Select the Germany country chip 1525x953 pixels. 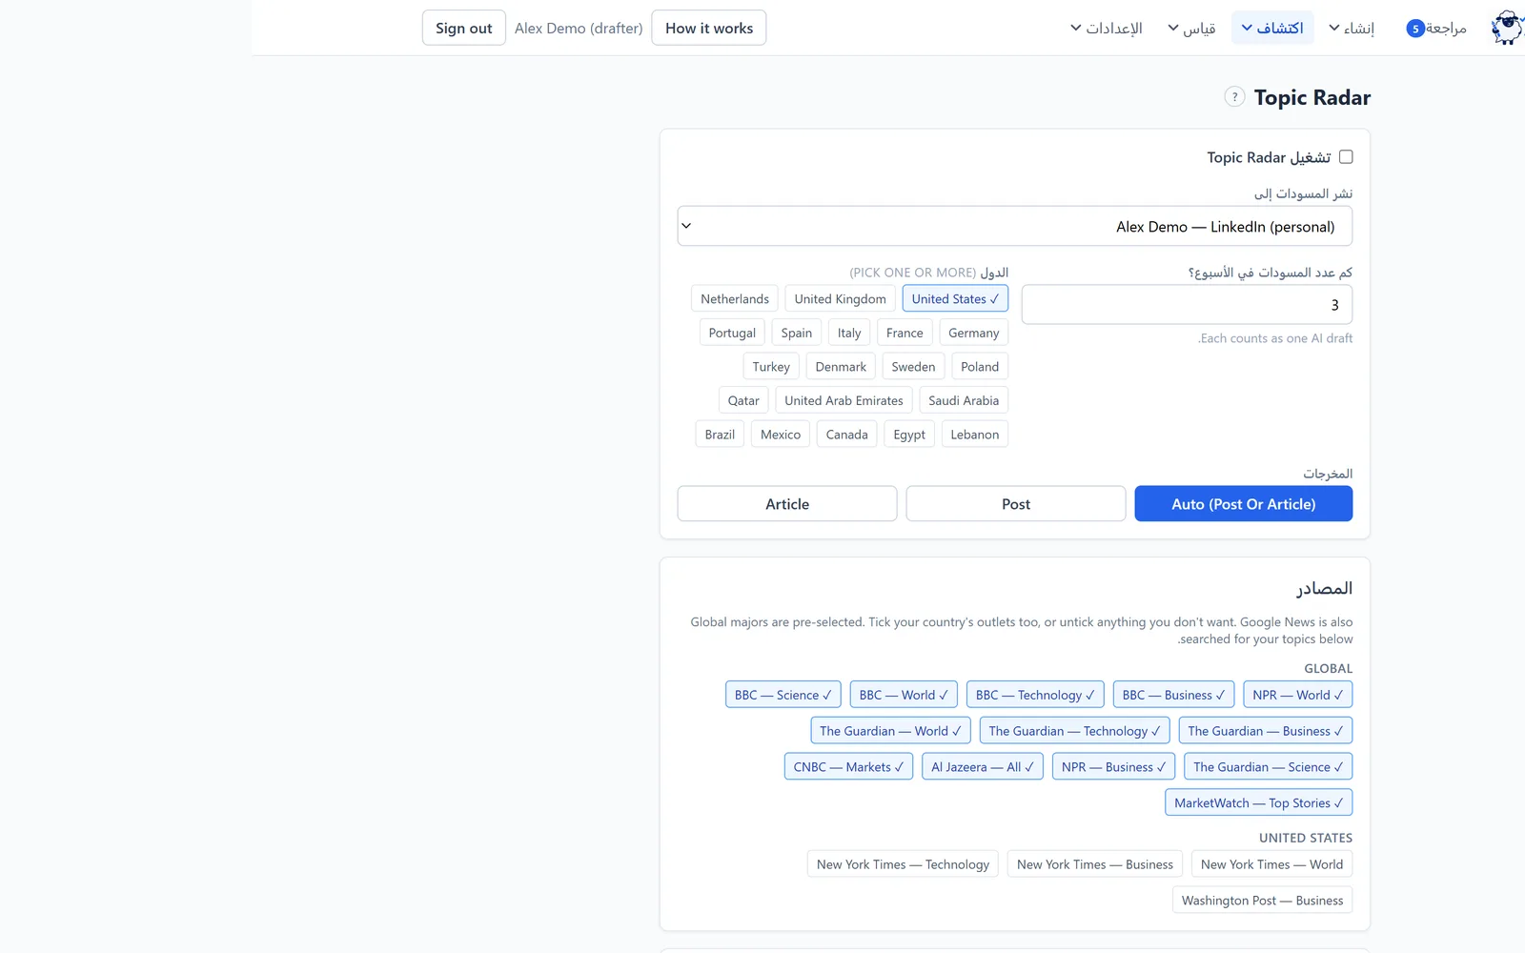[x=974, y=333]
